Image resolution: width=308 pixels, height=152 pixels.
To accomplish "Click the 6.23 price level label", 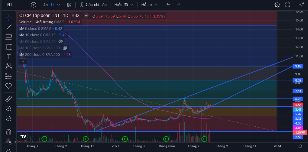I will 298,99.
